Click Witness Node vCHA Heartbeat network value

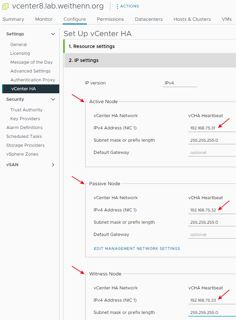click(x=206, y=288)
